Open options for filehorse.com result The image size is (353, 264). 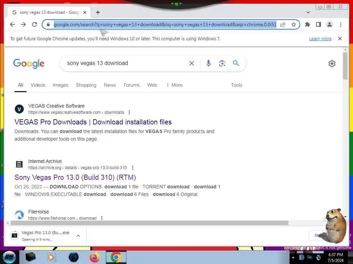[x=102, y=218]
